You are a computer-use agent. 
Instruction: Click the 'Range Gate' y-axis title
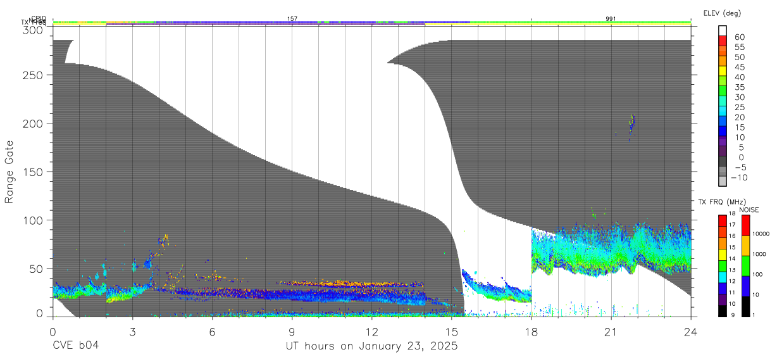(x=9, y=172)
